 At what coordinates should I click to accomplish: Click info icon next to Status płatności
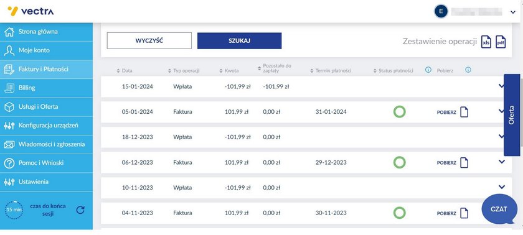coord(428,70)
